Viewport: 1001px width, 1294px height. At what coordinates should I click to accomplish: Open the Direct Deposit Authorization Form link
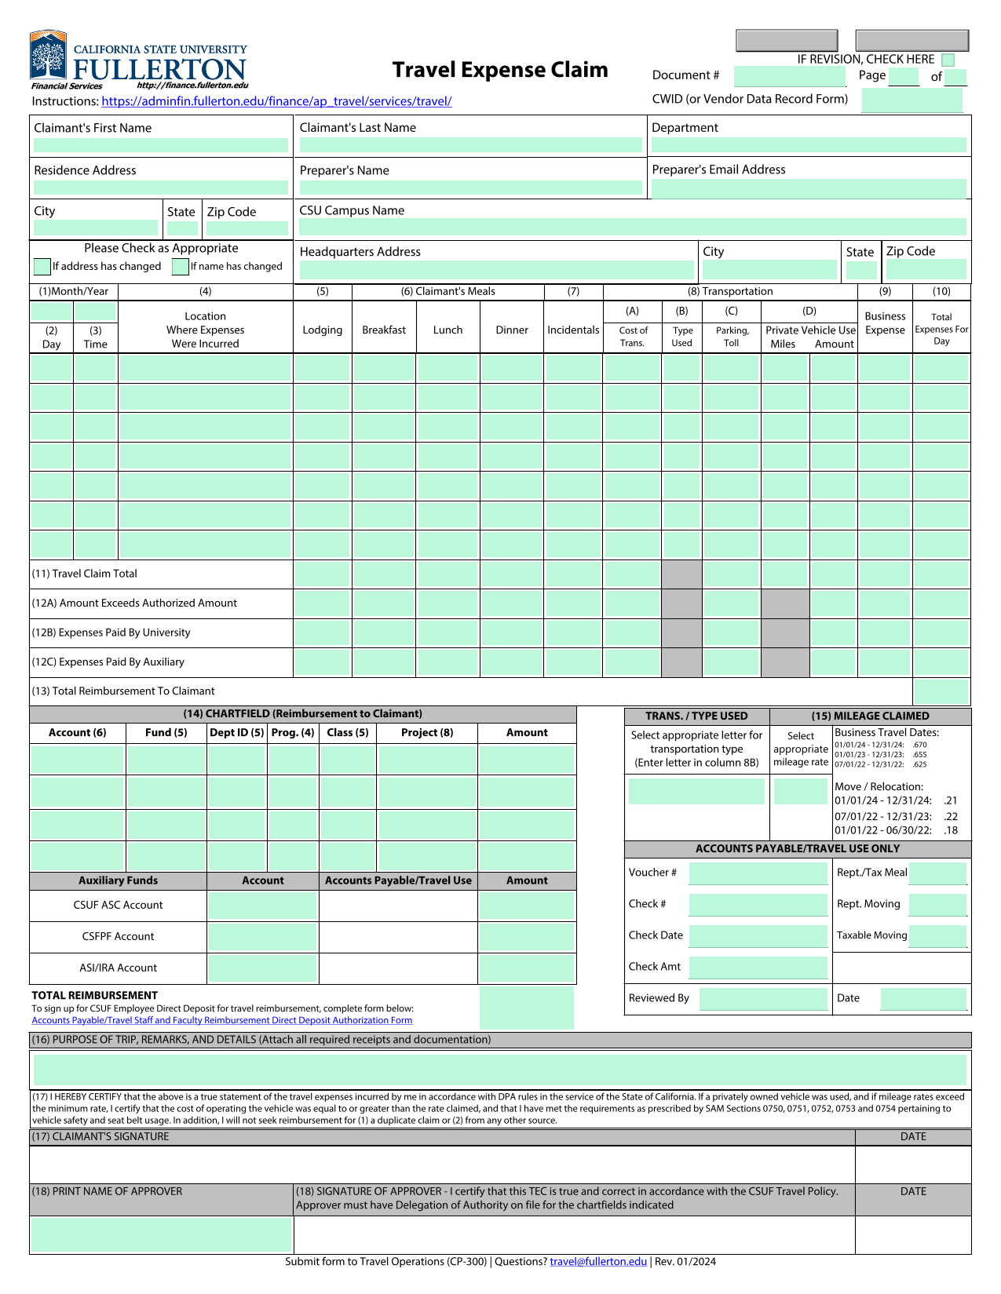(x=222, y=1020)
